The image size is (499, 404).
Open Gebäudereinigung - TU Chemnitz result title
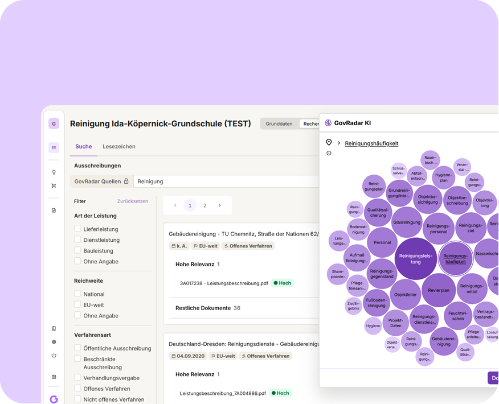(x=244, y=234)
